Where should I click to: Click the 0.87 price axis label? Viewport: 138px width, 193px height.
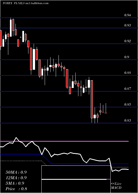[x=128, y=89]
